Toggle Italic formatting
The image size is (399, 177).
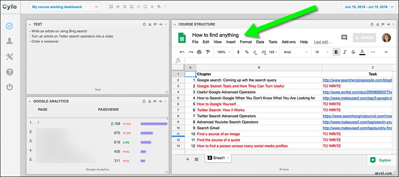[344, 52]
